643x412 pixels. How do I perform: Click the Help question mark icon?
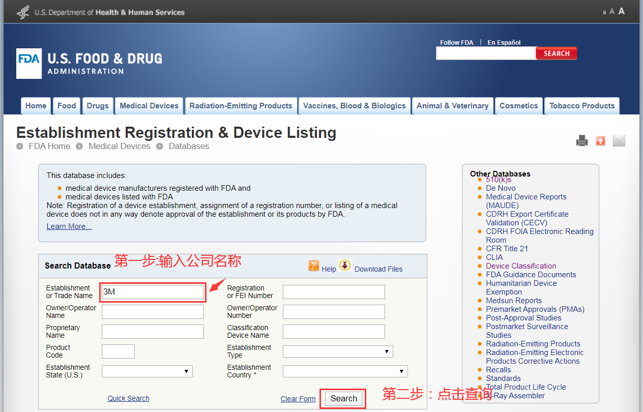point(314,266)
